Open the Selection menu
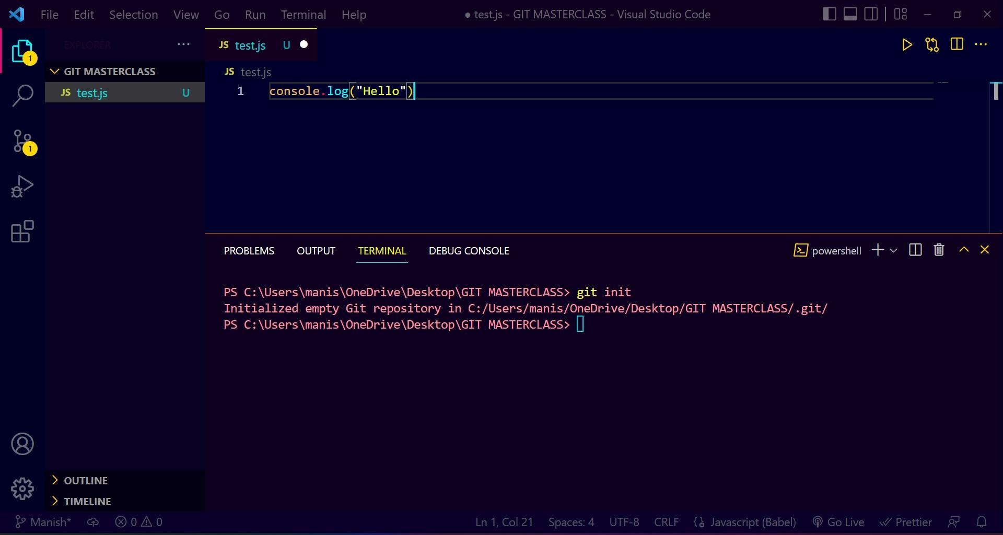 134,15
